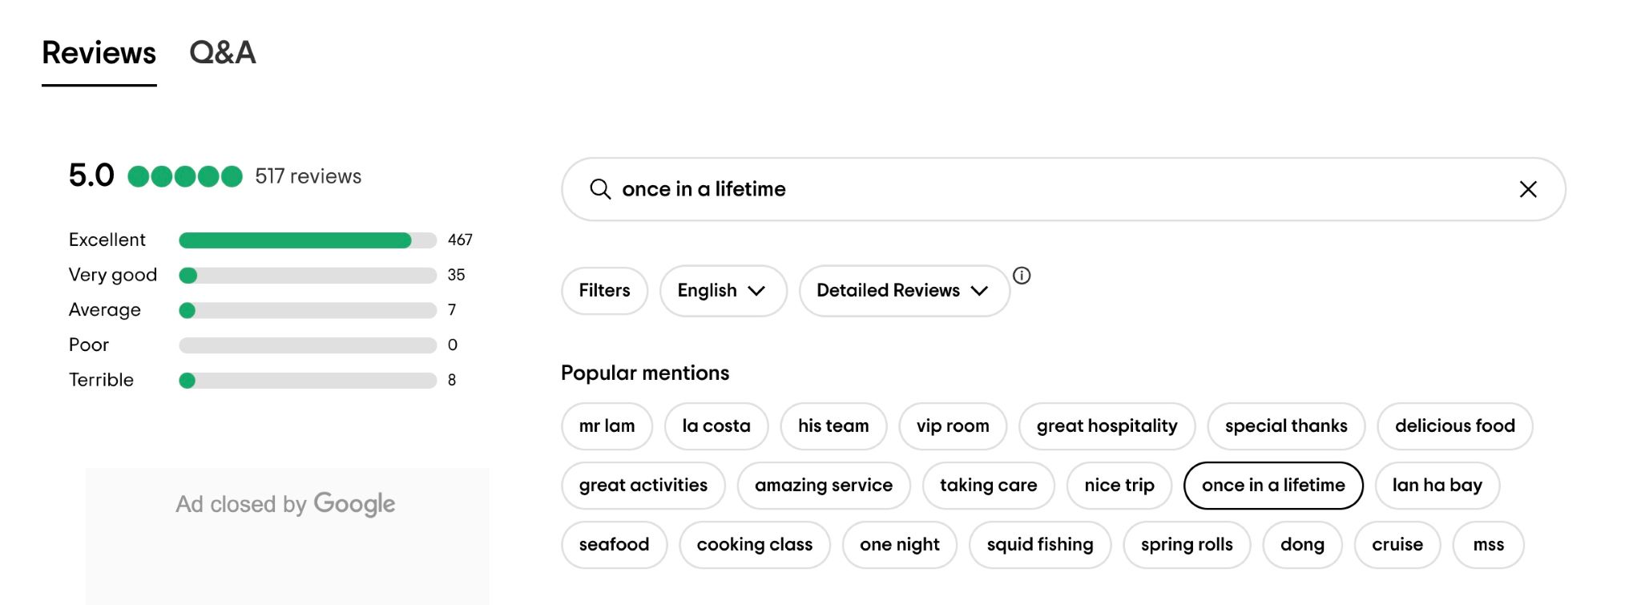This screenshot has width=1641, height=605.
Task: Click the search magnifier icon
Action: (x=600, y=189)
